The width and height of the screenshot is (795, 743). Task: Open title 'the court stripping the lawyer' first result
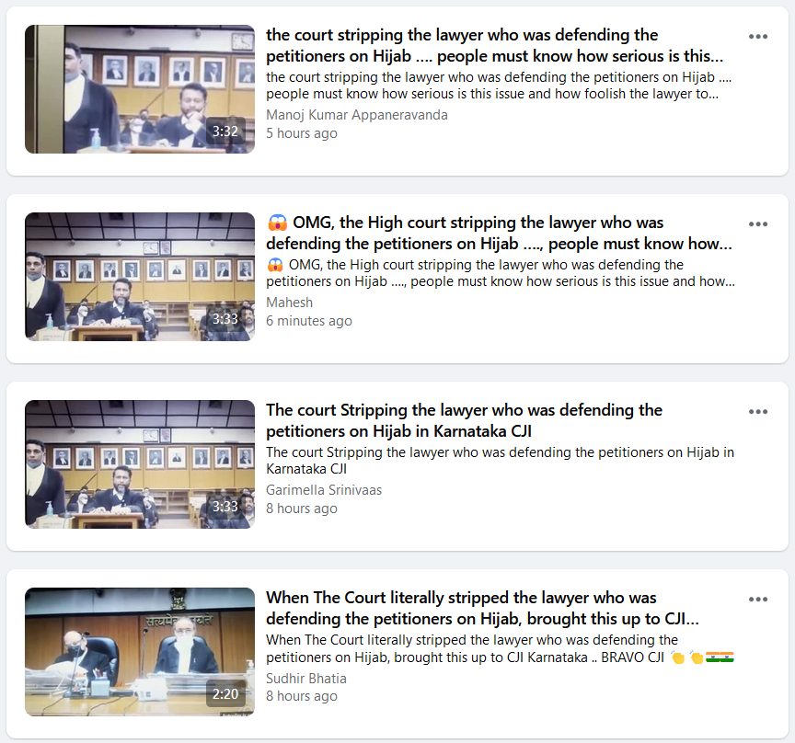[494, 45]
